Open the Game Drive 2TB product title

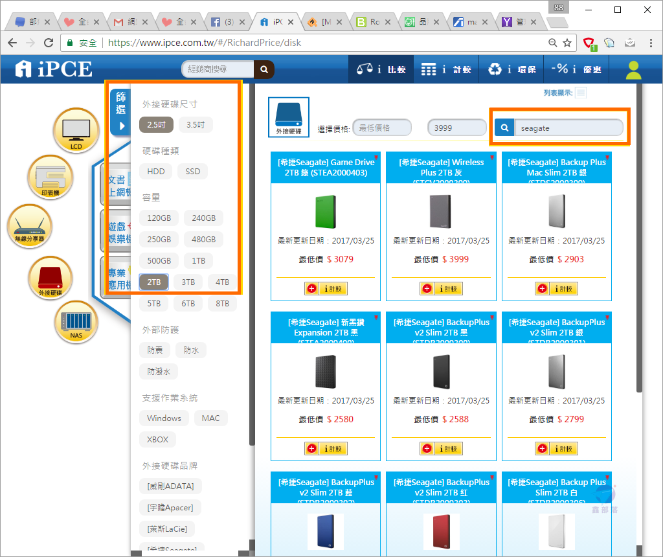point(326,168)
